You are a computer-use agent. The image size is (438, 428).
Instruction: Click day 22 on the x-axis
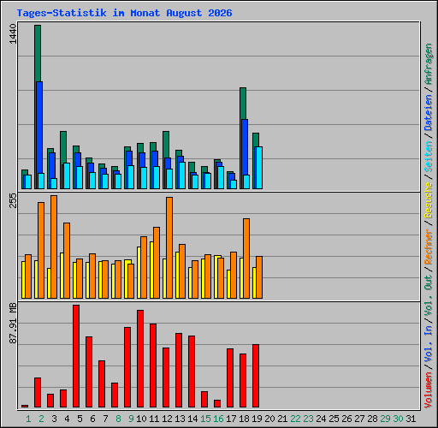295,419
